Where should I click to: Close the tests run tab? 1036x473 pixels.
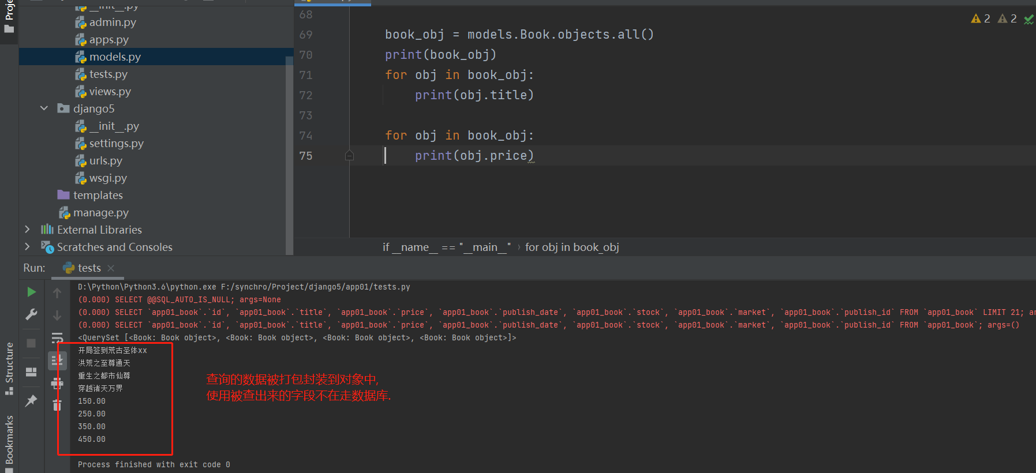tap(111, 268)
